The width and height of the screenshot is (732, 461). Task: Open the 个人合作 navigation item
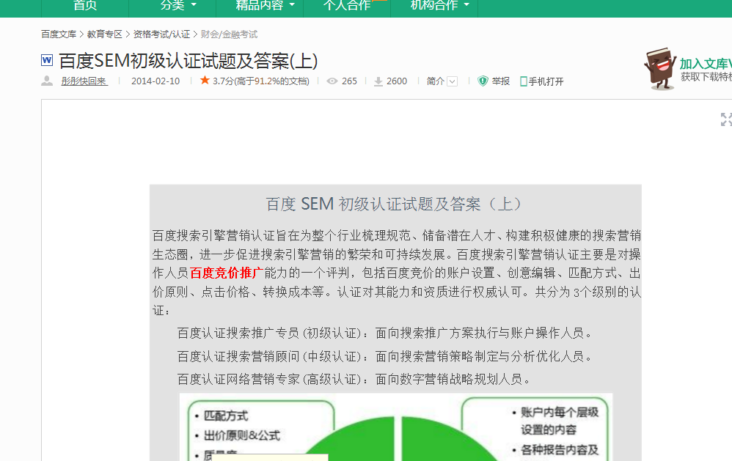347,6
